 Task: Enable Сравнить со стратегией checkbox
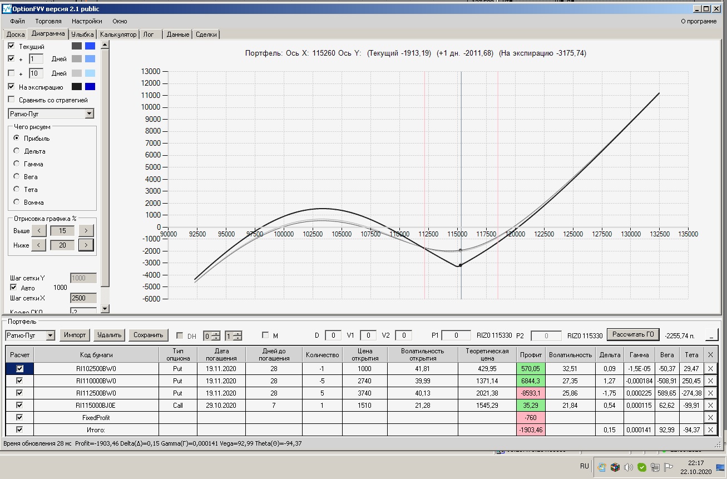(x=12, y=100)
